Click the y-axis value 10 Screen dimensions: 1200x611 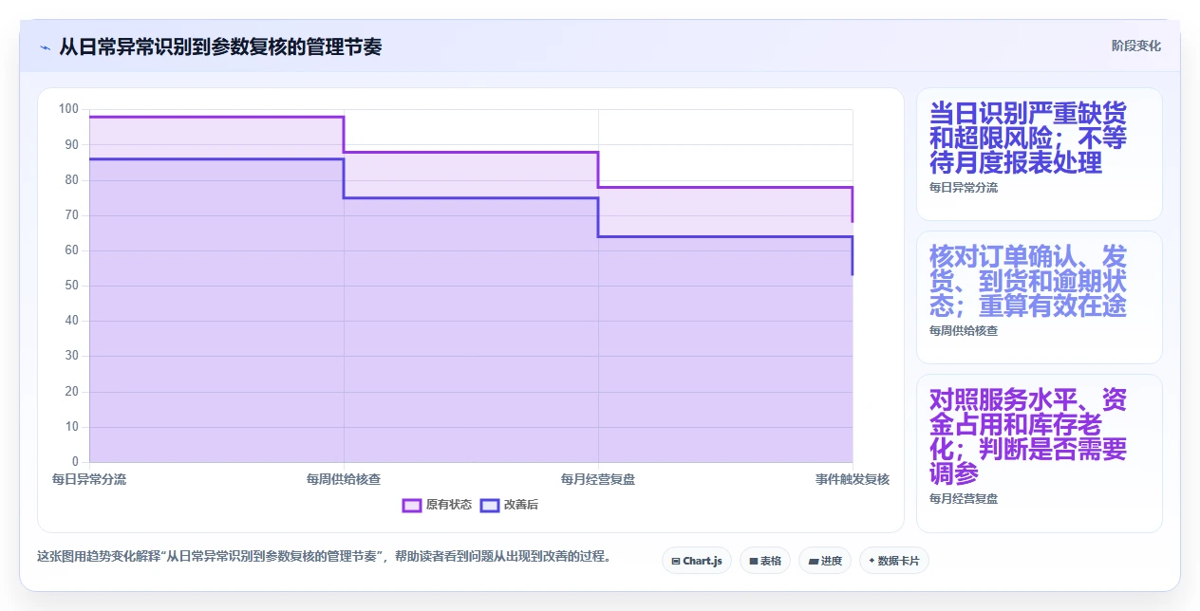pos(71,427)
